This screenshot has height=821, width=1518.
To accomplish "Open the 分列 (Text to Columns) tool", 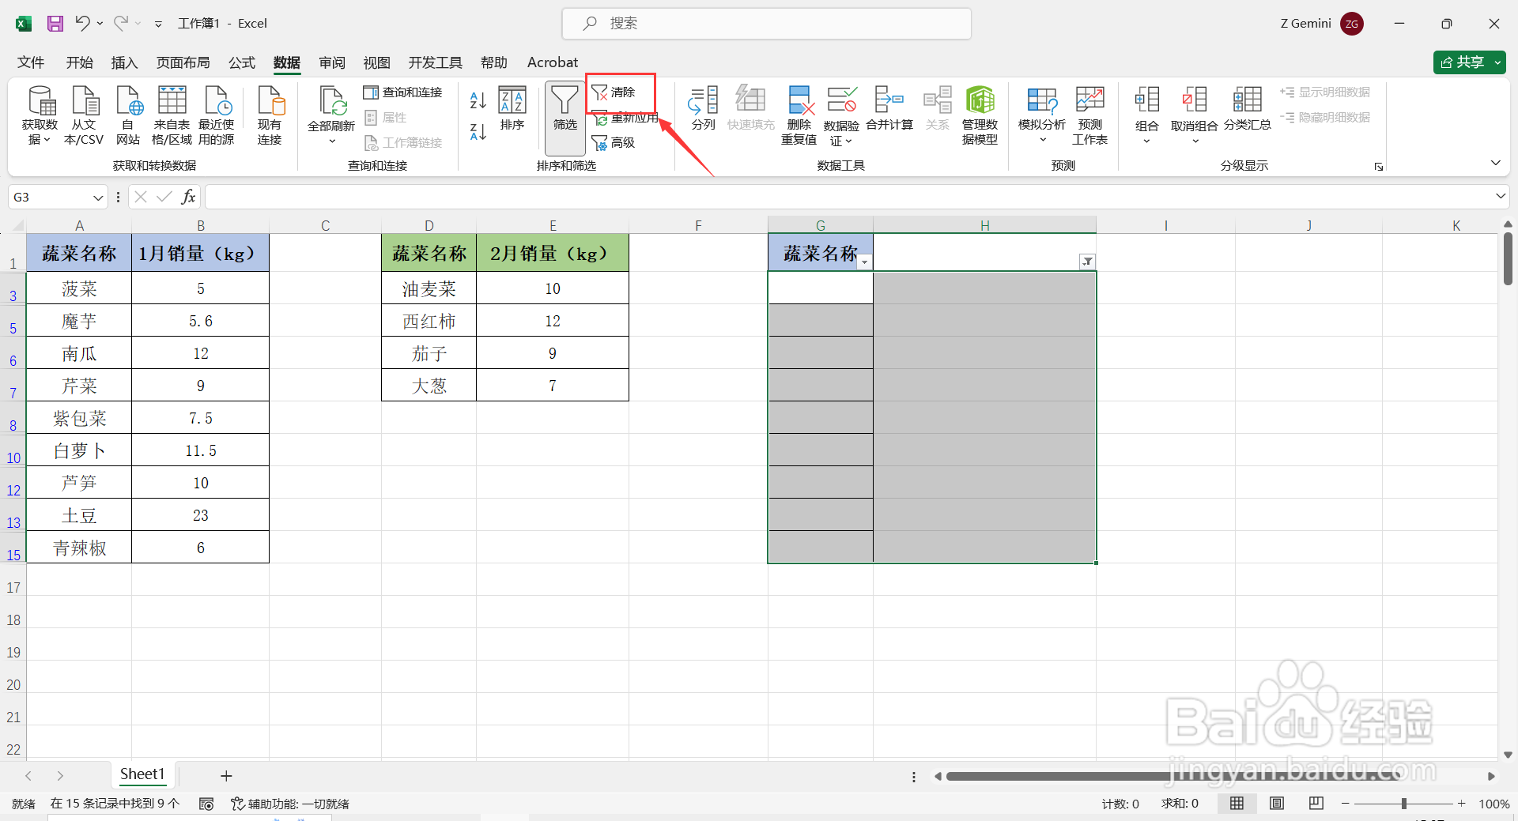I will click(x=701, y=113).
